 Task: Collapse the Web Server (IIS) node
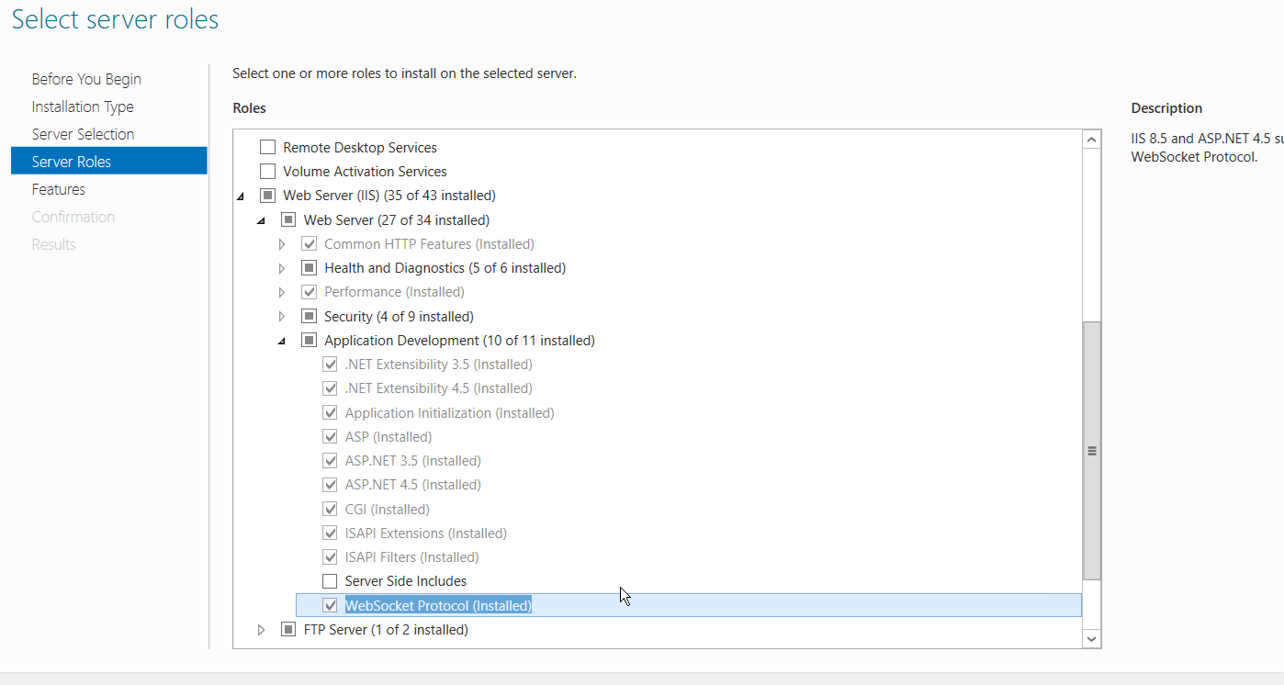[x=241, y=195]
